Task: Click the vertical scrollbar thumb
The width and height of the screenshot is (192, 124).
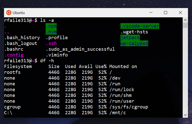Action: 185,25
